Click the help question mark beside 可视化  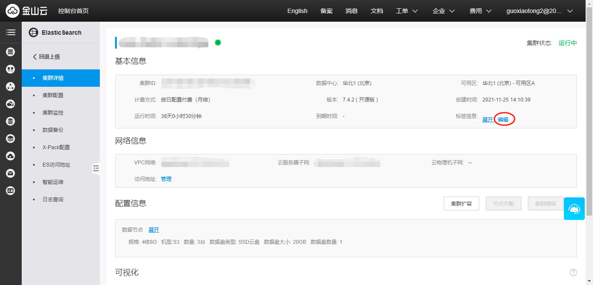[x=573, y=272]
